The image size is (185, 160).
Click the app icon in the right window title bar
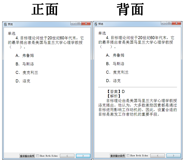pos(96,24)
